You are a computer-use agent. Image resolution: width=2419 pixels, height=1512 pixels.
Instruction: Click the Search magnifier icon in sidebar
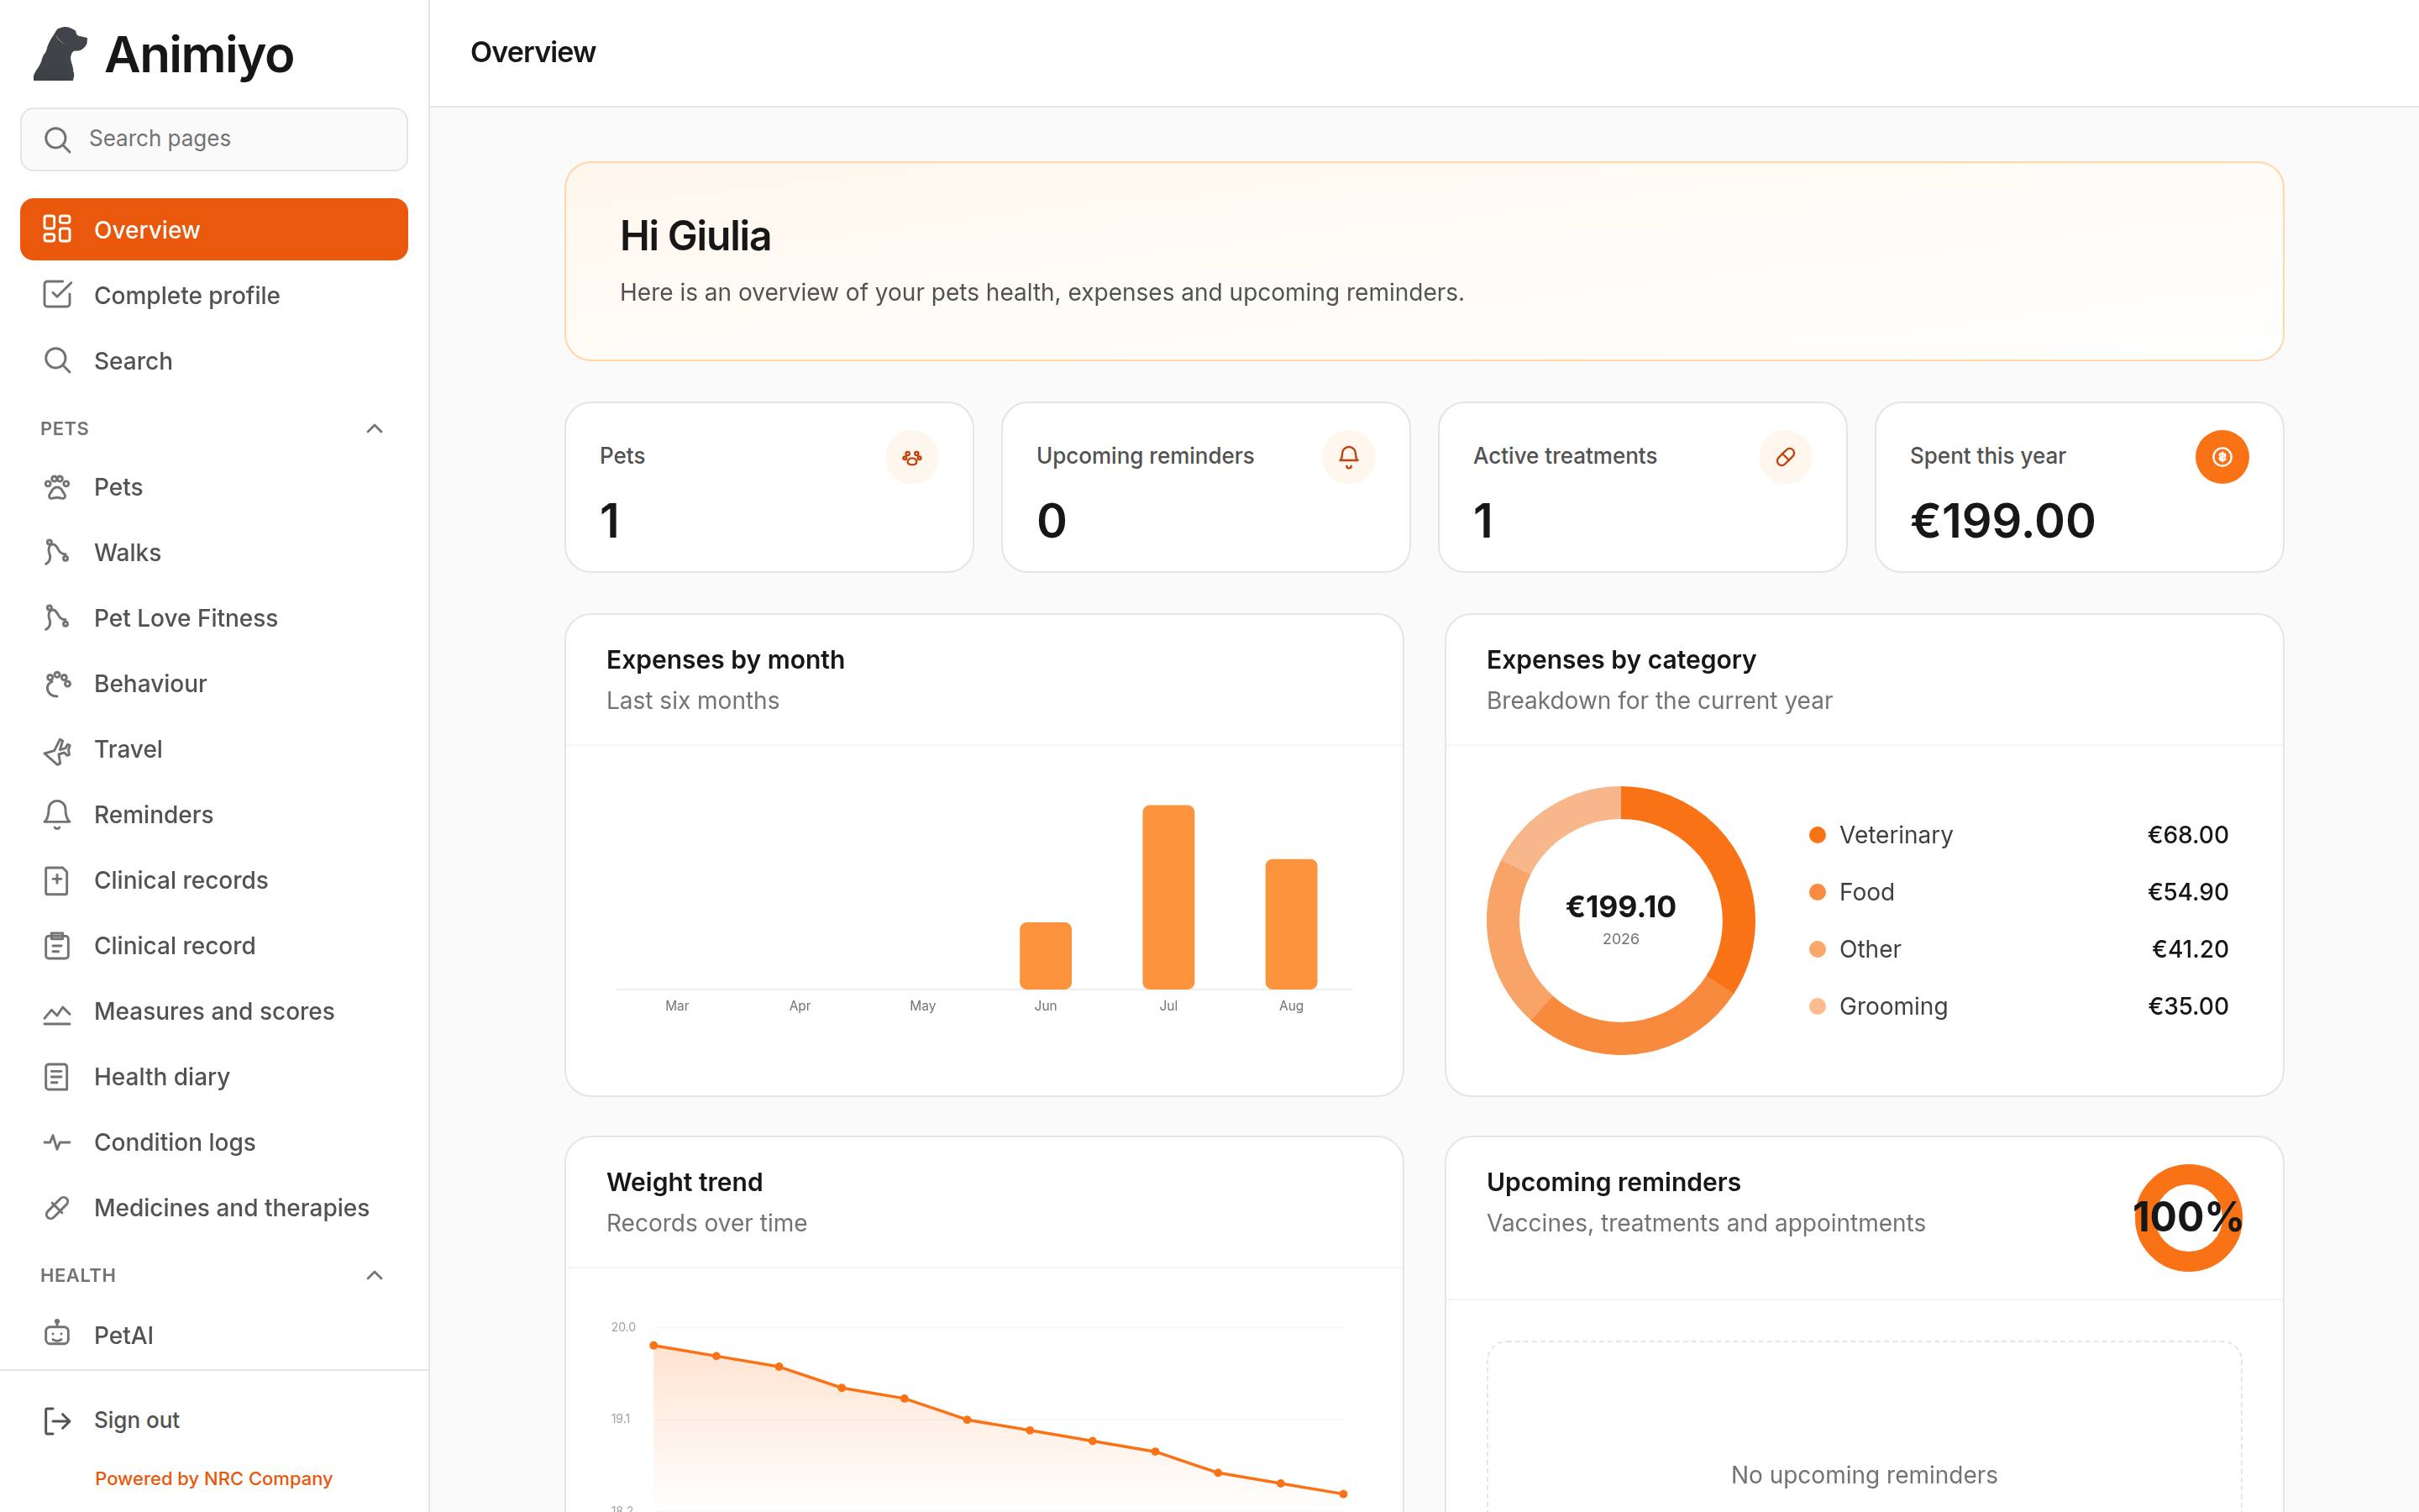(57, 360)
